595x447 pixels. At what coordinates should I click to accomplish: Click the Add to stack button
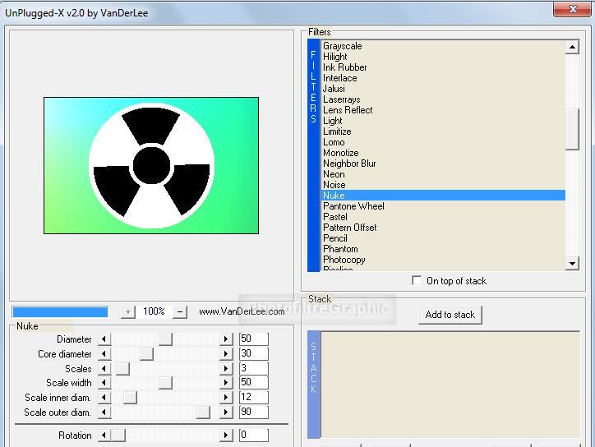pos(450,315)
